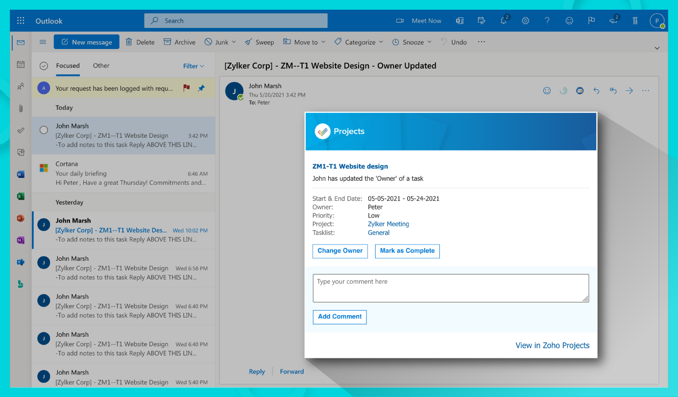
Task: Toggle the red flag on pinned message
Action: (x=186, y=88)
